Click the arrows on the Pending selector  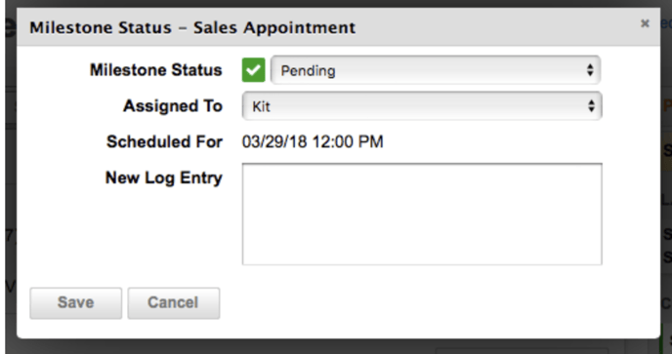pyautogui.click(x=590, y=70)
